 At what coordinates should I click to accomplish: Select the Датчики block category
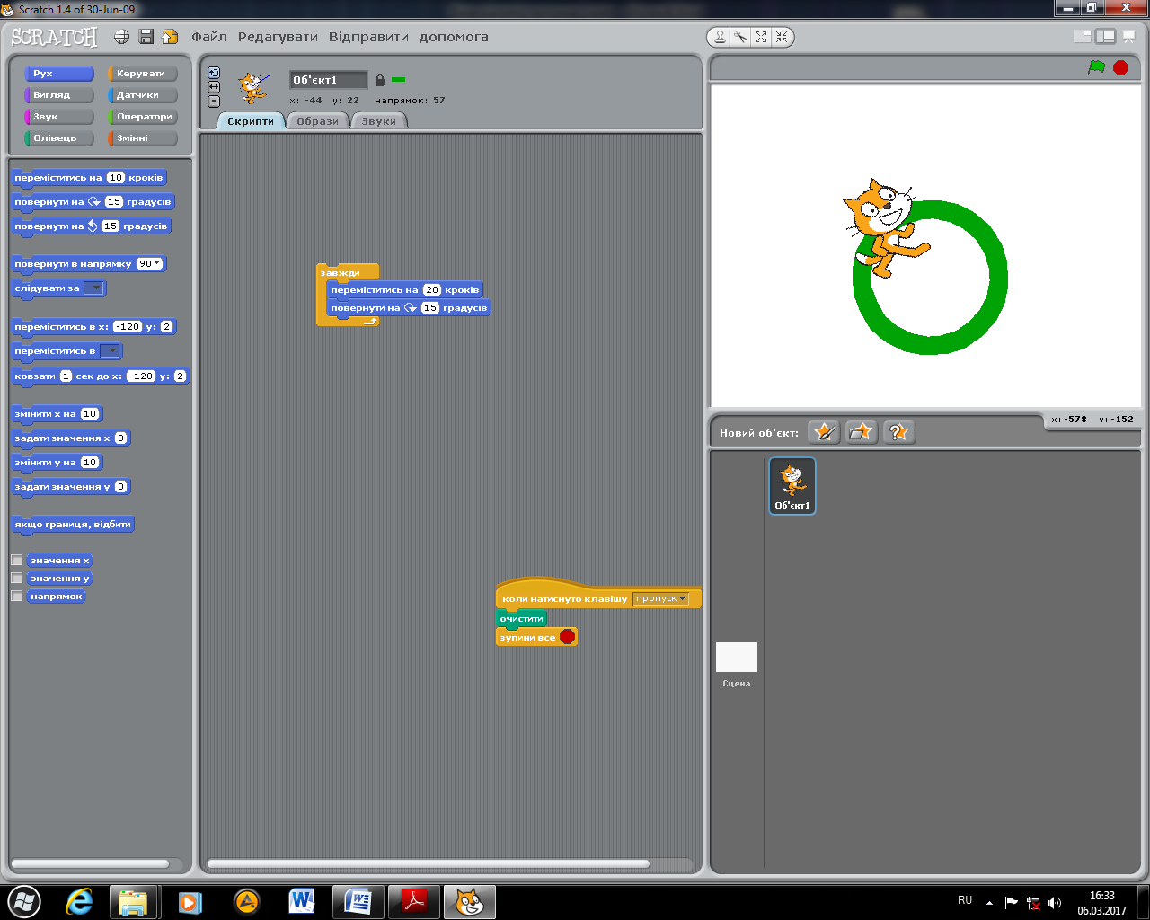tap(143, 95)
